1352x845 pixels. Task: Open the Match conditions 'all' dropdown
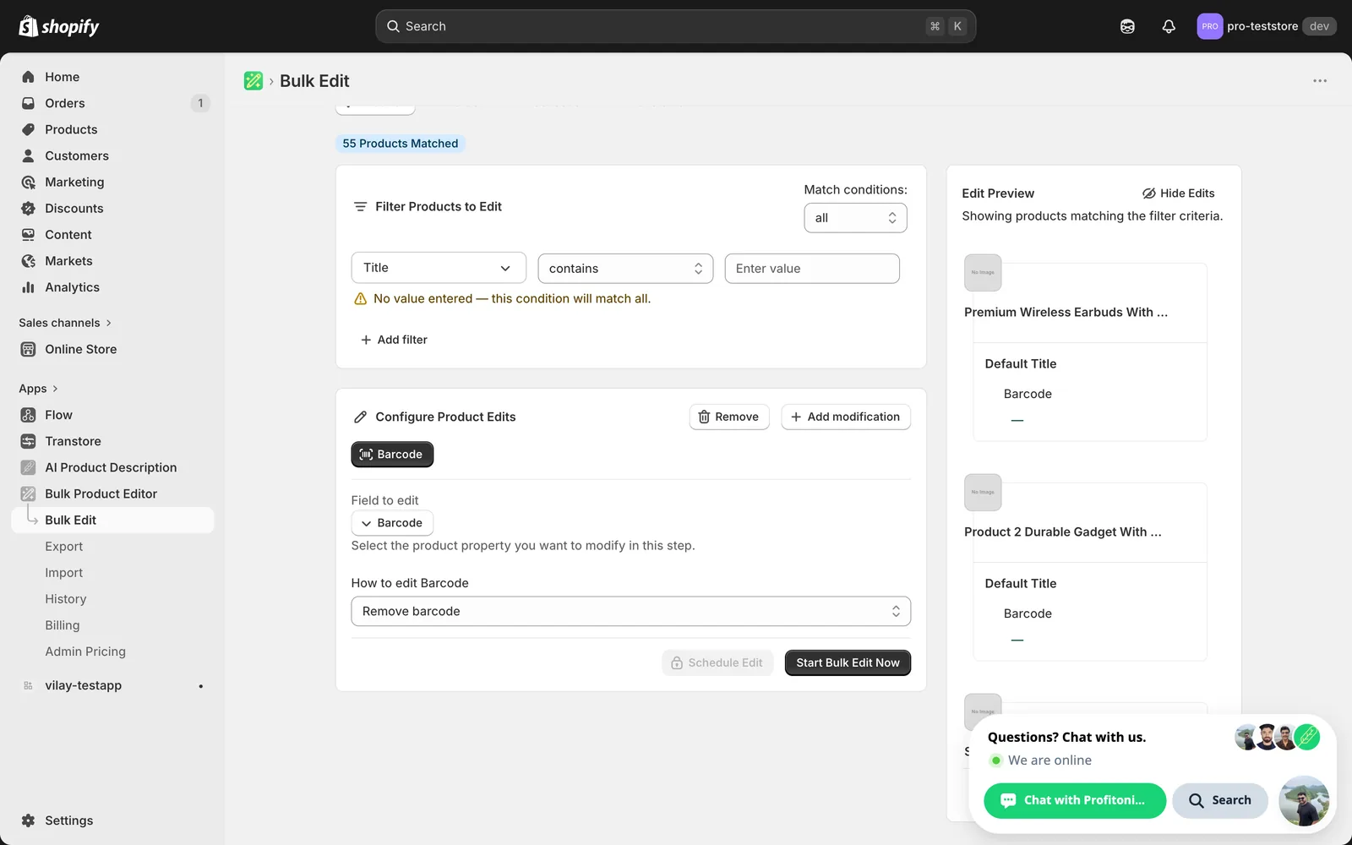(x=855, y=218)
